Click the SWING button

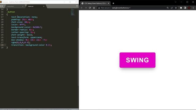click(138, 60)
